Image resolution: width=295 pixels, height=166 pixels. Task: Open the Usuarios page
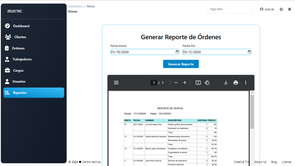[x=34, y=81]
